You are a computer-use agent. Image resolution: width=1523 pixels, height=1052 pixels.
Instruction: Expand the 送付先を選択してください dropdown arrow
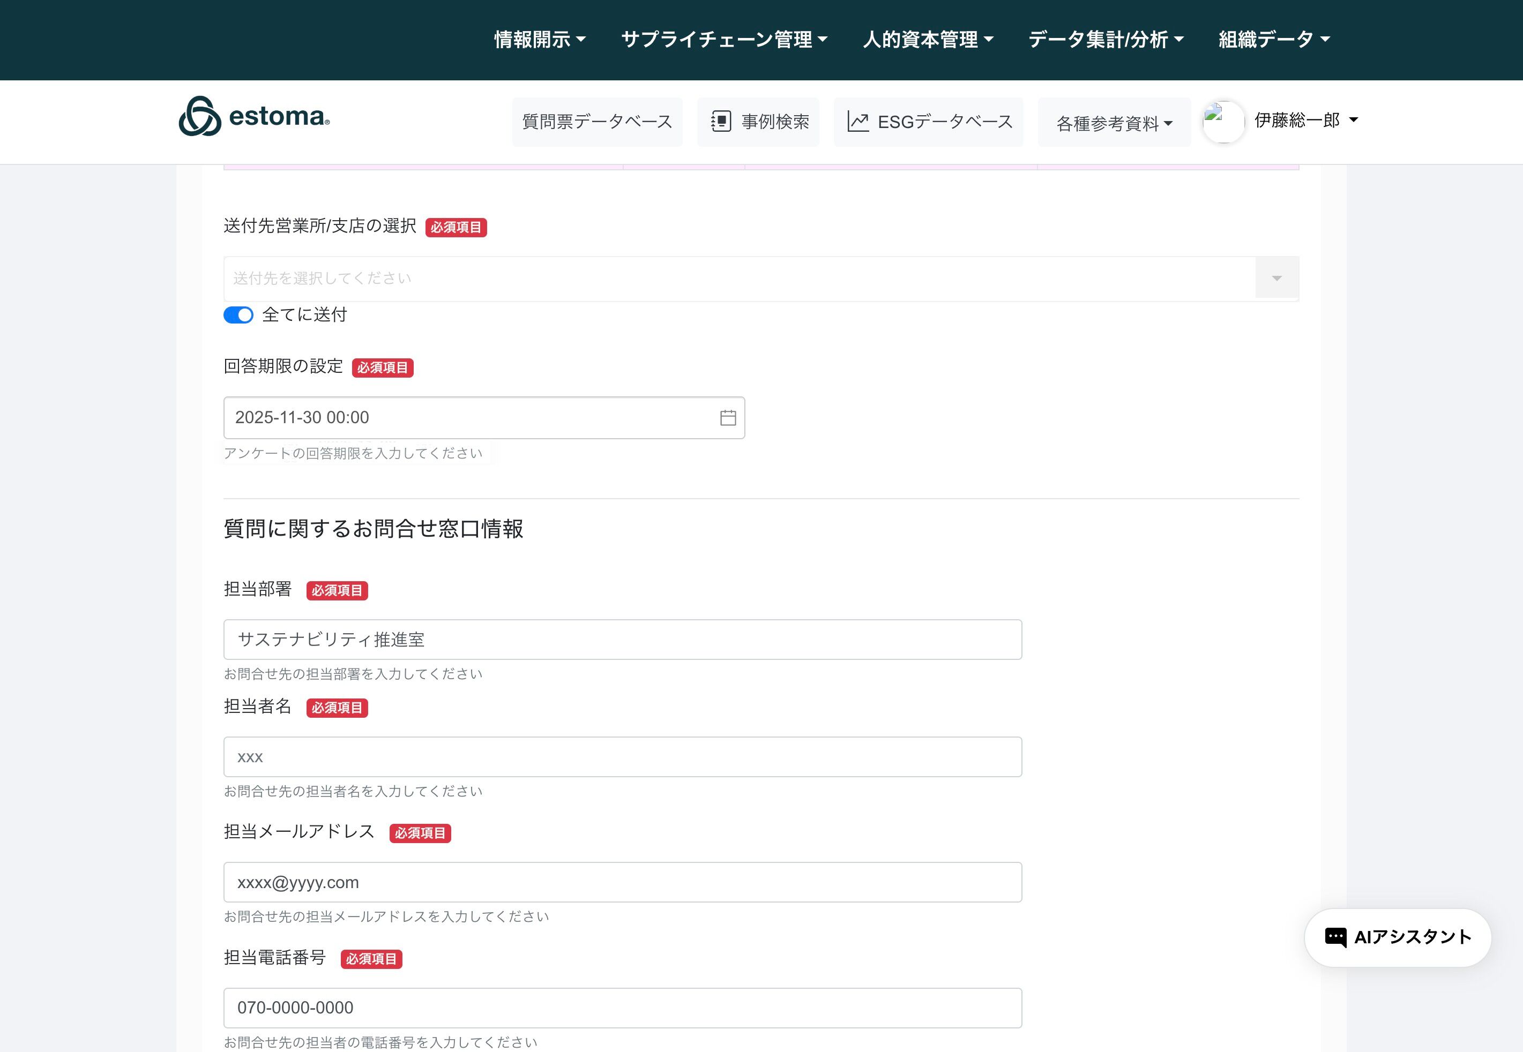1276,279
